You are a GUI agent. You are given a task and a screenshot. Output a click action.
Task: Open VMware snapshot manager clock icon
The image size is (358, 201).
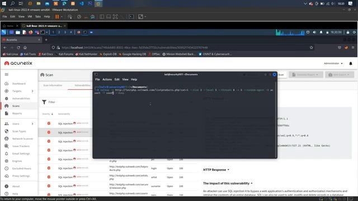(92, 17)
